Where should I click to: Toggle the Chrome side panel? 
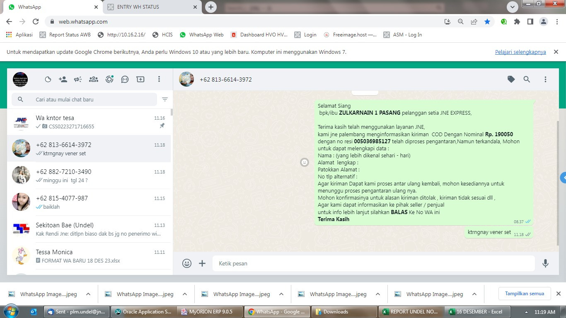(x=530, y=22)
